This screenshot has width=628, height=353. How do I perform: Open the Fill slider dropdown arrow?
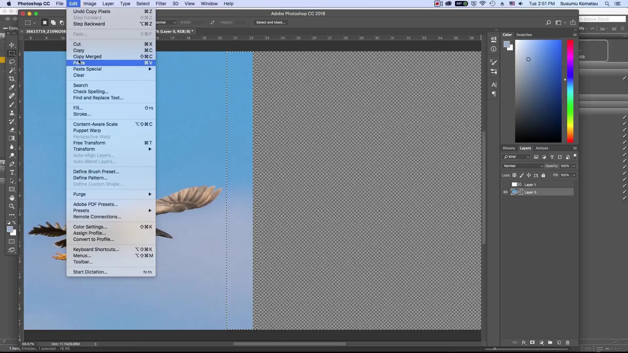tap(574, 175)
